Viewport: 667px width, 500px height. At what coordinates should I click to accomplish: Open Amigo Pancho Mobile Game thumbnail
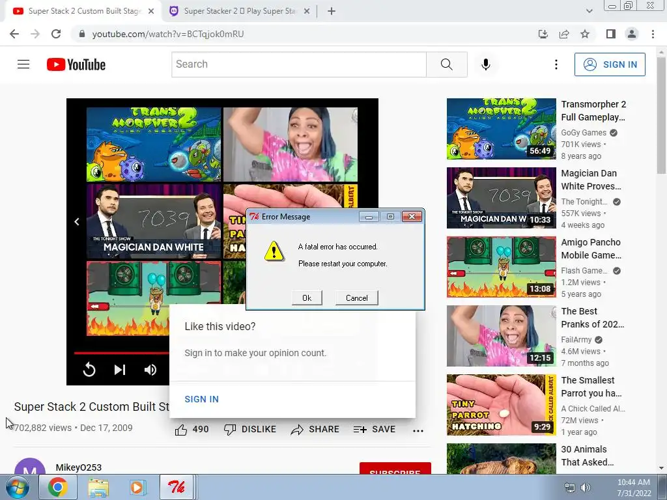501,267
